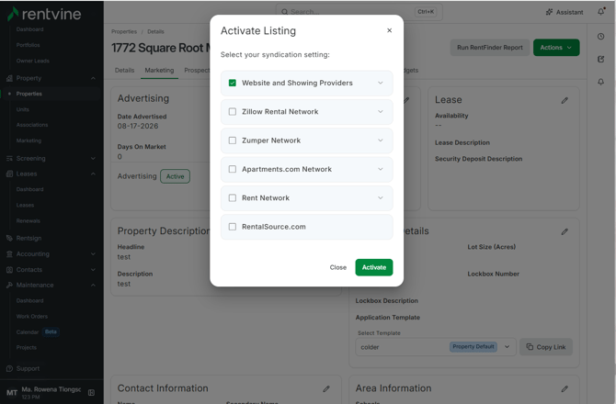Click the Close button in dialog
The width and height of the screenshot is (616, 404).
(337, 267)
